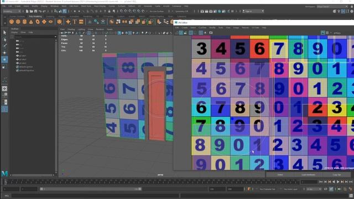
Task: Toggle select by component type mode
Action: [65, 11]
